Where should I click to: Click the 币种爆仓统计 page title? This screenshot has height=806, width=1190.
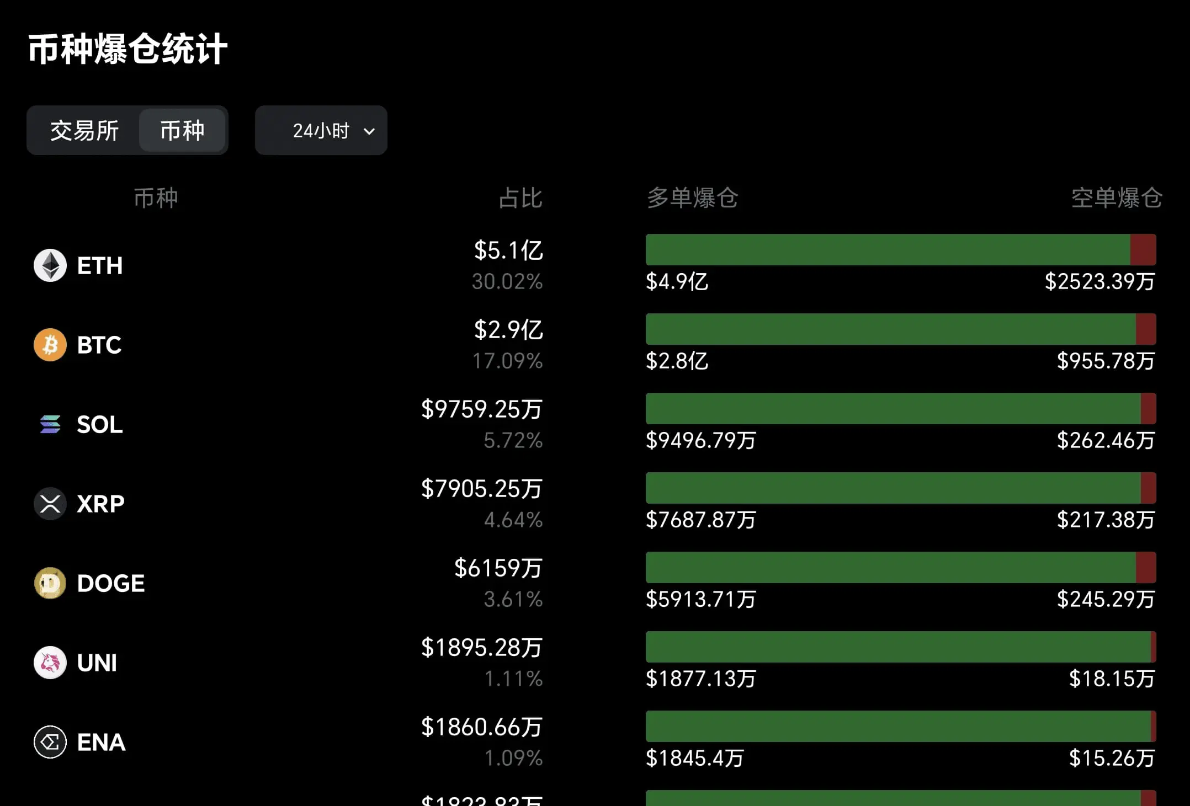point(127,49)
